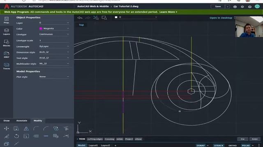Open the Blocks panel
This screenshot has height=147, width=263.
coord(7,43)
